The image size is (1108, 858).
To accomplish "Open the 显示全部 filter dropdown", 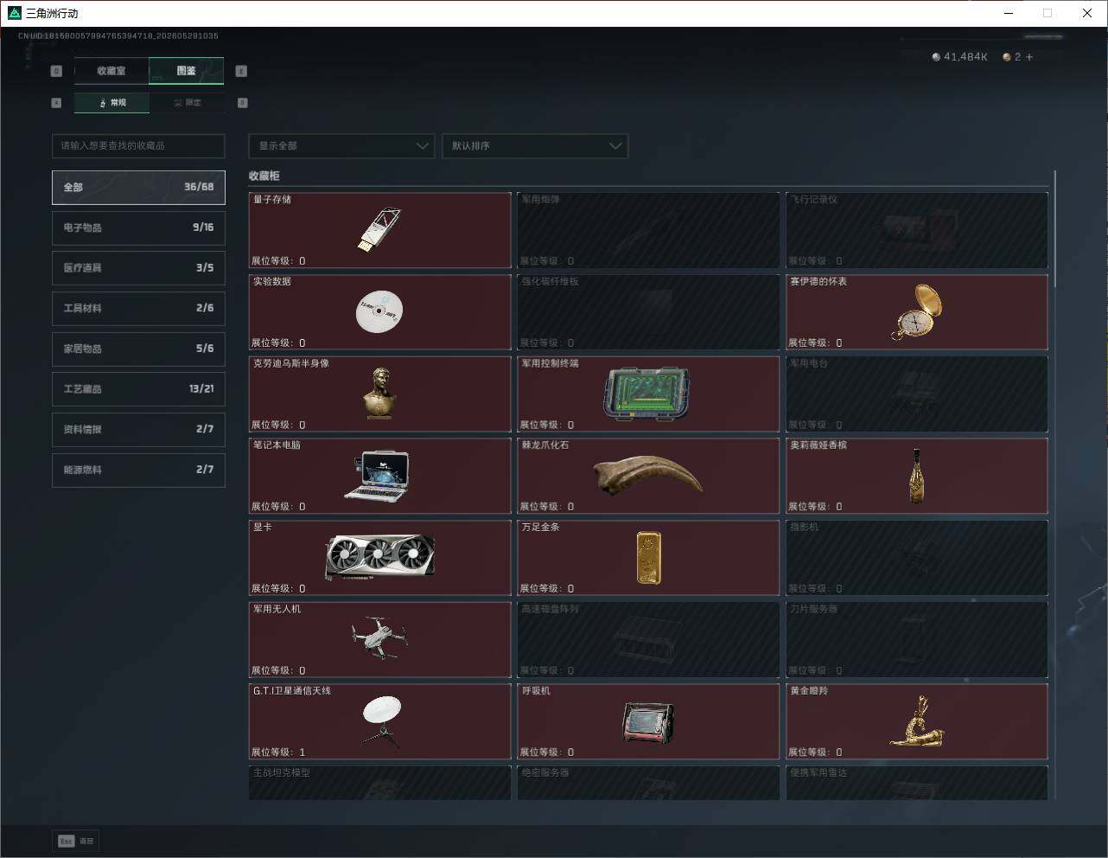I will [x=341, y=145].
